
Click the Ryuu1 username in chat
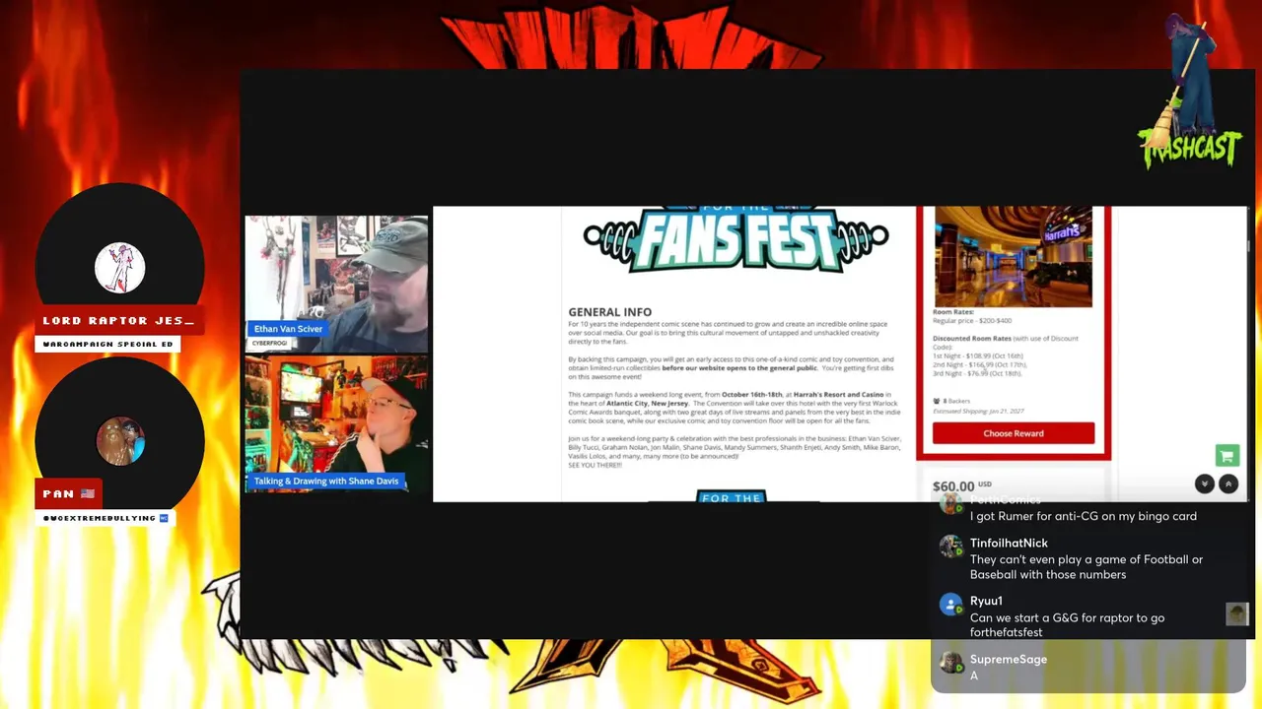coord(986,601)
